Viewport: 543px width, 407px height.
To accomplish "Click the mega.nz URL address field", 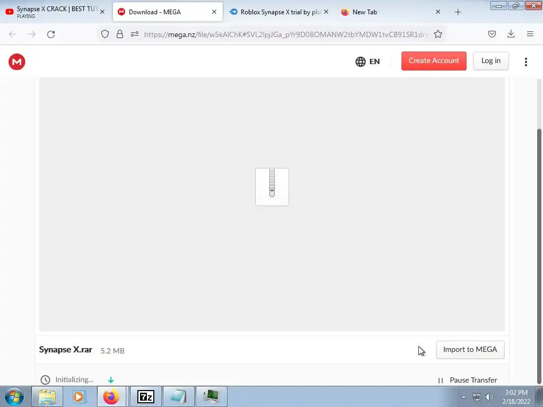I will (286, 34).
